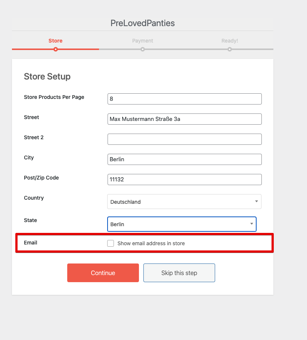Image resolution: width=307 pixels, height=340 pixels.
Task: Enable the show email address checkbox
Action: [x=111, y=243]
